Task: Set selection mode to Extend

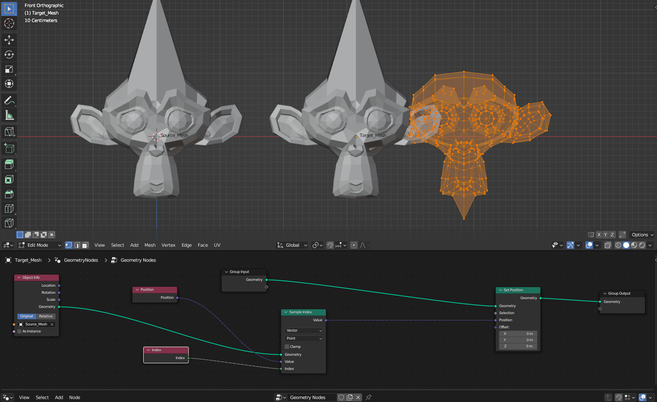Action: (x=28, y=235)
